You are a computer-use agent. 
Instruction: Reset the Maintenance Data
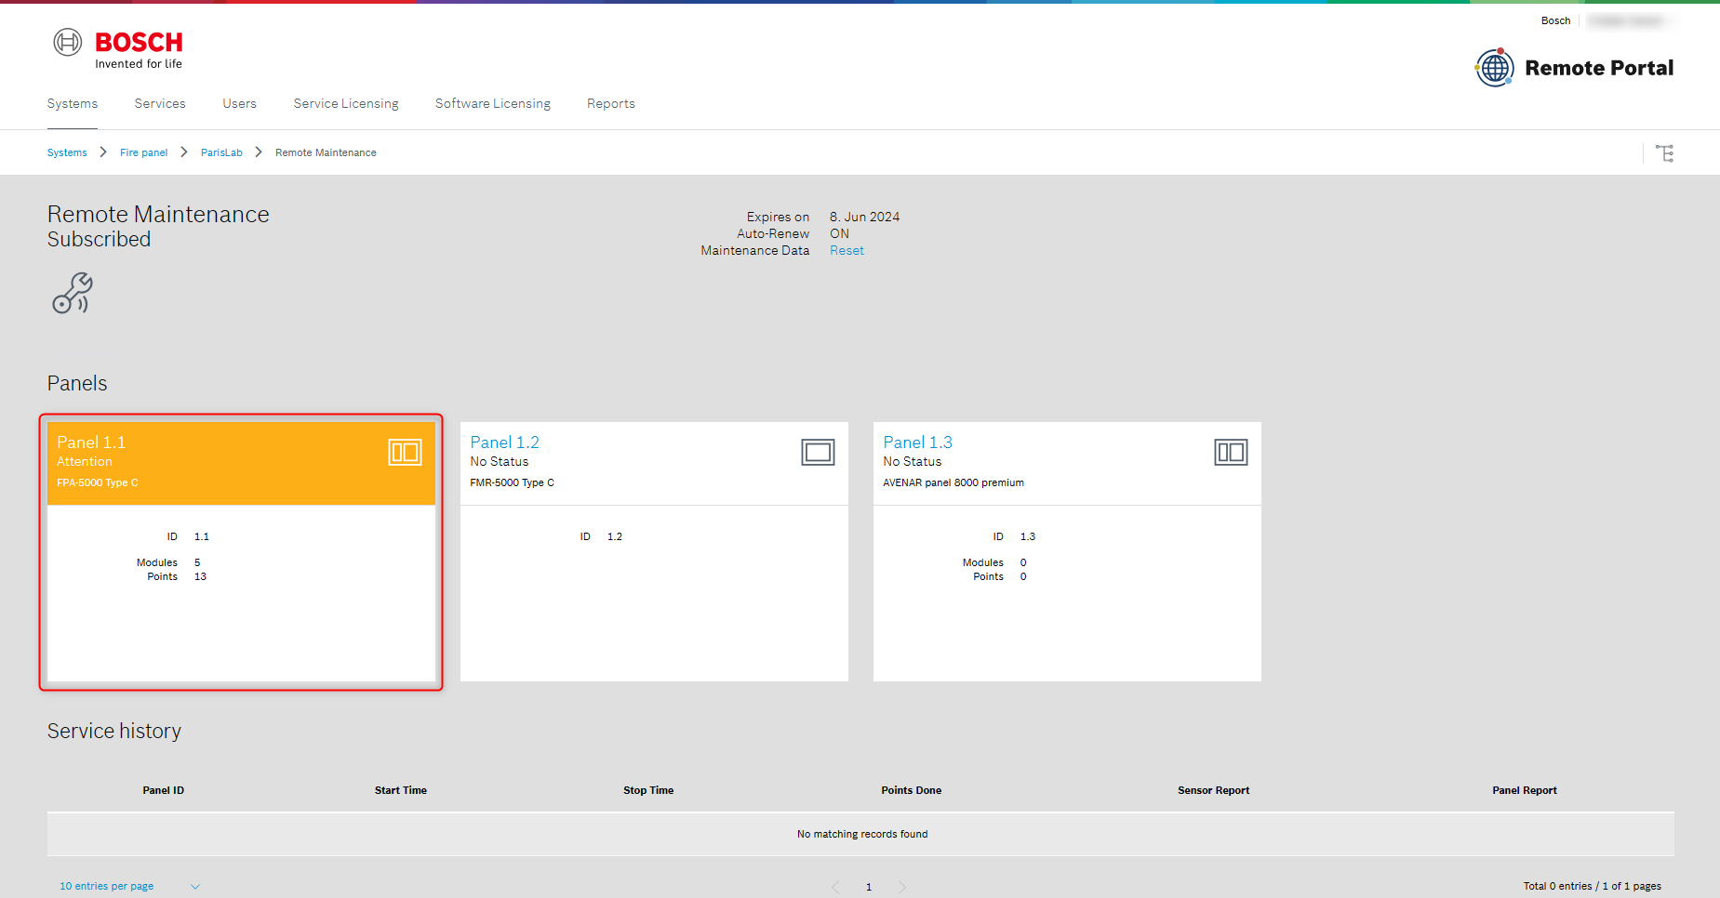click(847, 251)
